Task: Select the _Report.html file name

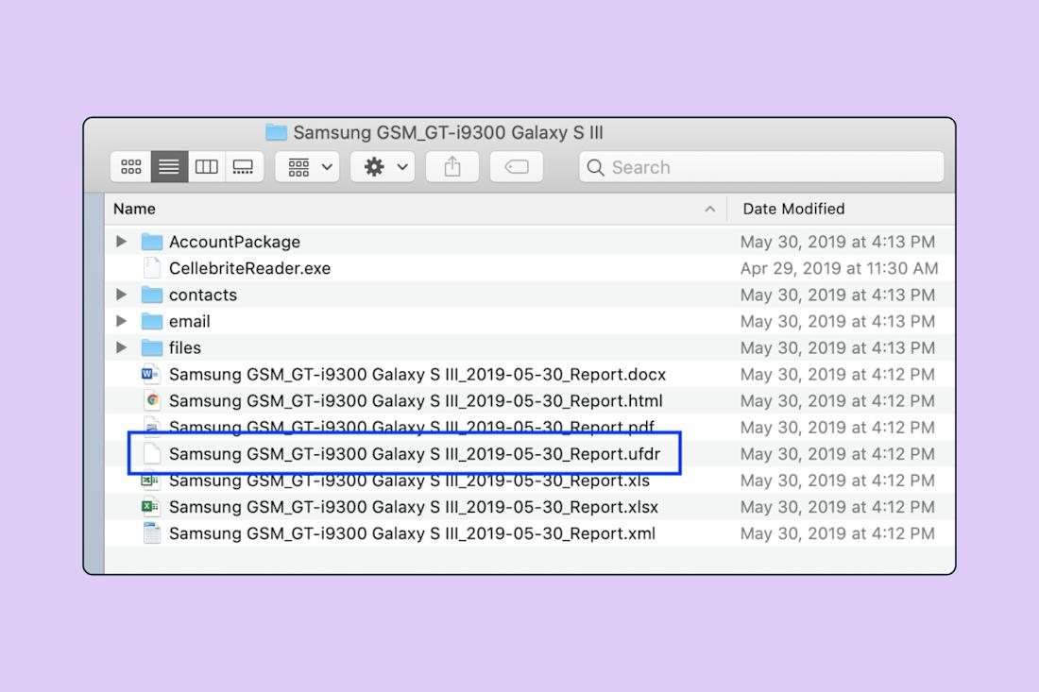Action: click(416, 400)
